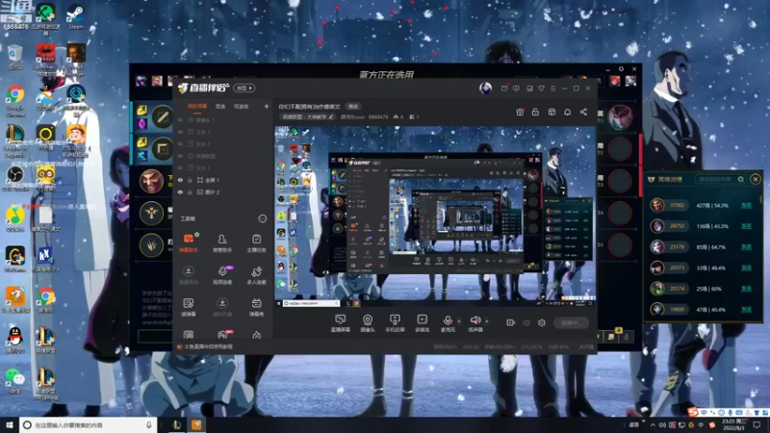Toggle visibility of the 摄像头 1 source
770x433 pixels.
pos(180,119)
